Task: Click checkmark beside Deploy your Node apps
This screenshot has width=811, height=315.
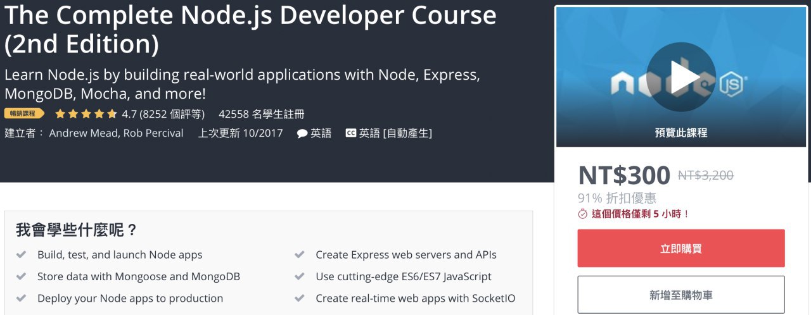Action: pos(22,298)
